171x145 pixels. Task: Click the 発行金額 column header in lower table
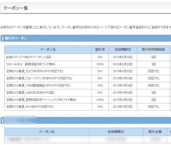155,132
